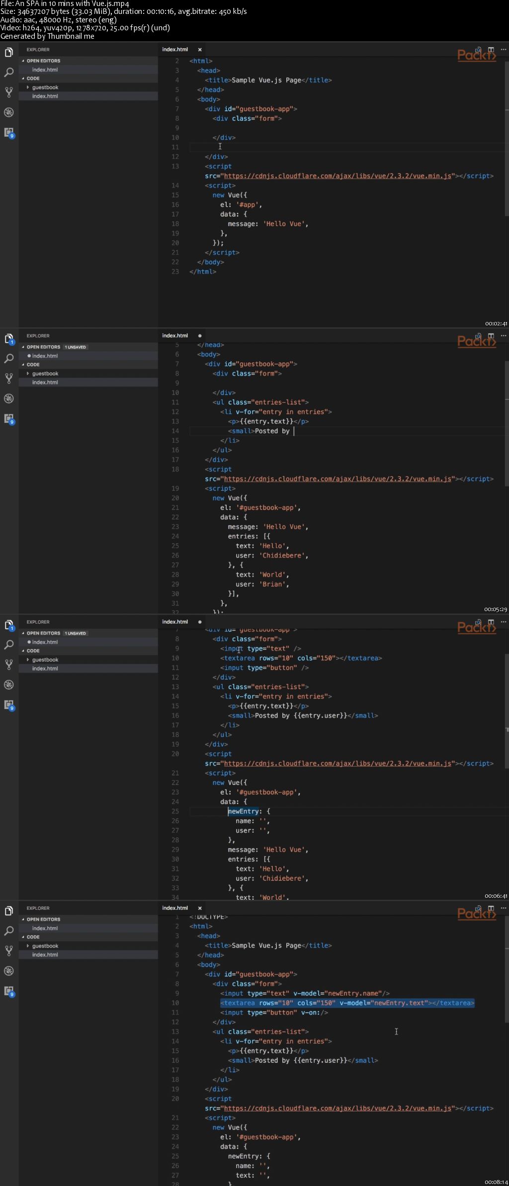This screenshot has height=1186, width=509.
Task: Open More Actions ellipsis in the 00:02:41 frame
Action: click(503, 50)
